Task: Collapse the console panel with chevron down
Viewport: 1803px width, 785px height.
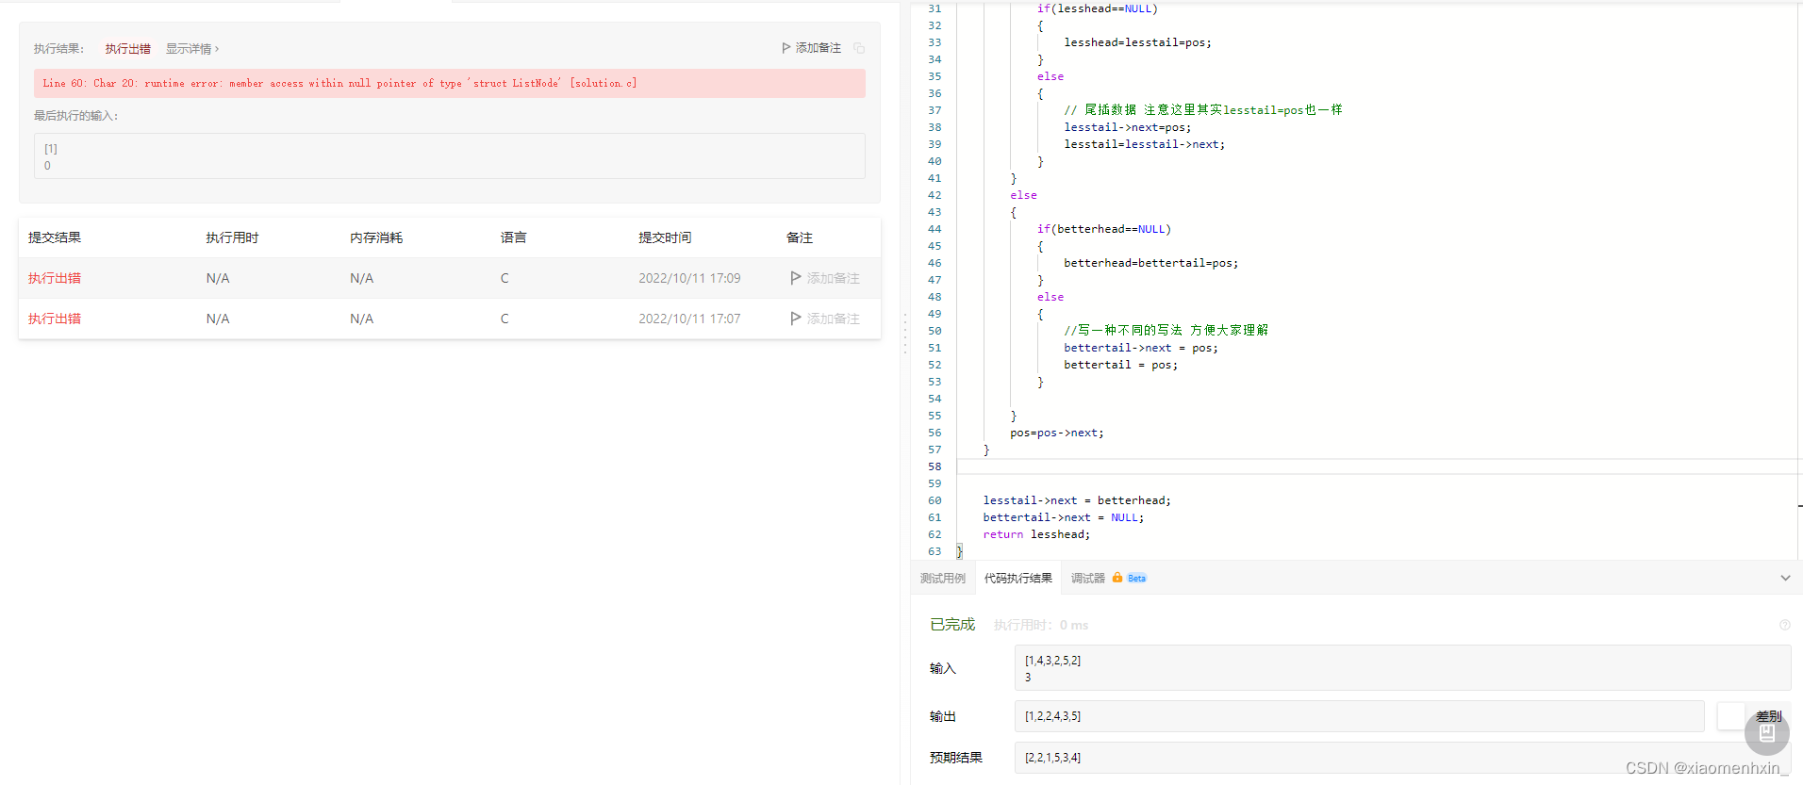Action: [1785, 579]
